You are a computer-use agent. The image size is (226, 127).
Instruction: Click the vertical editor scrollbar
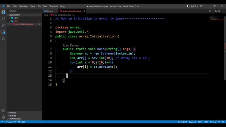pyautogui.click(x=225, y=48)
